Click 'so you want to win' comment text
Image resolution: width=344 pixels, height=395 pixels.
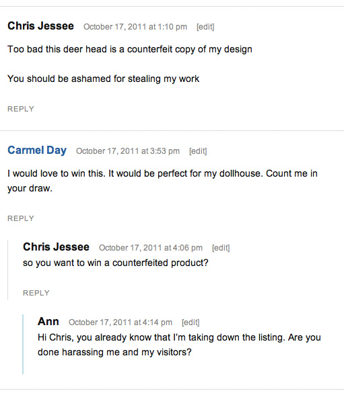(x=116, y=263)
